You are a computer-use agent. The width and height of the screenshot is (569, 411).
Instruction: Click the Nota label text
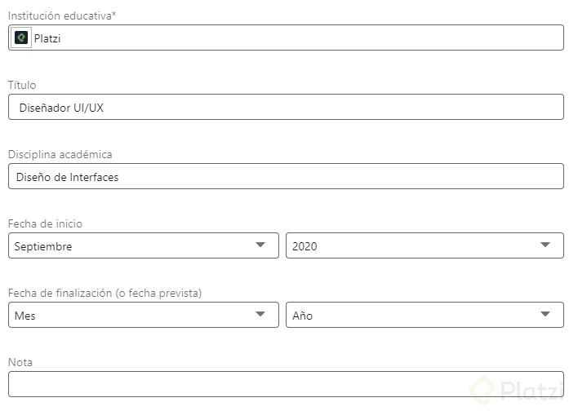[x=20, y=362]
